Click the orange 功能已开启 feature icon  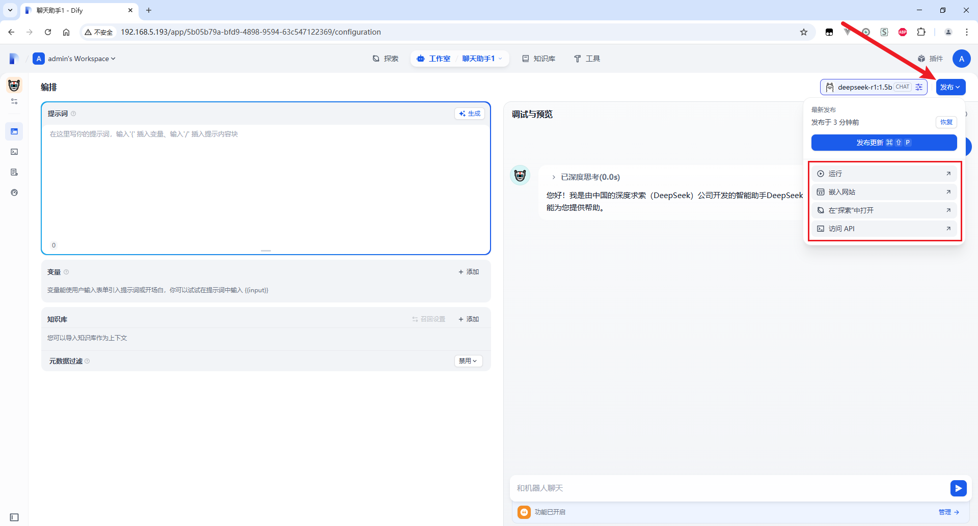coord(524,512)
